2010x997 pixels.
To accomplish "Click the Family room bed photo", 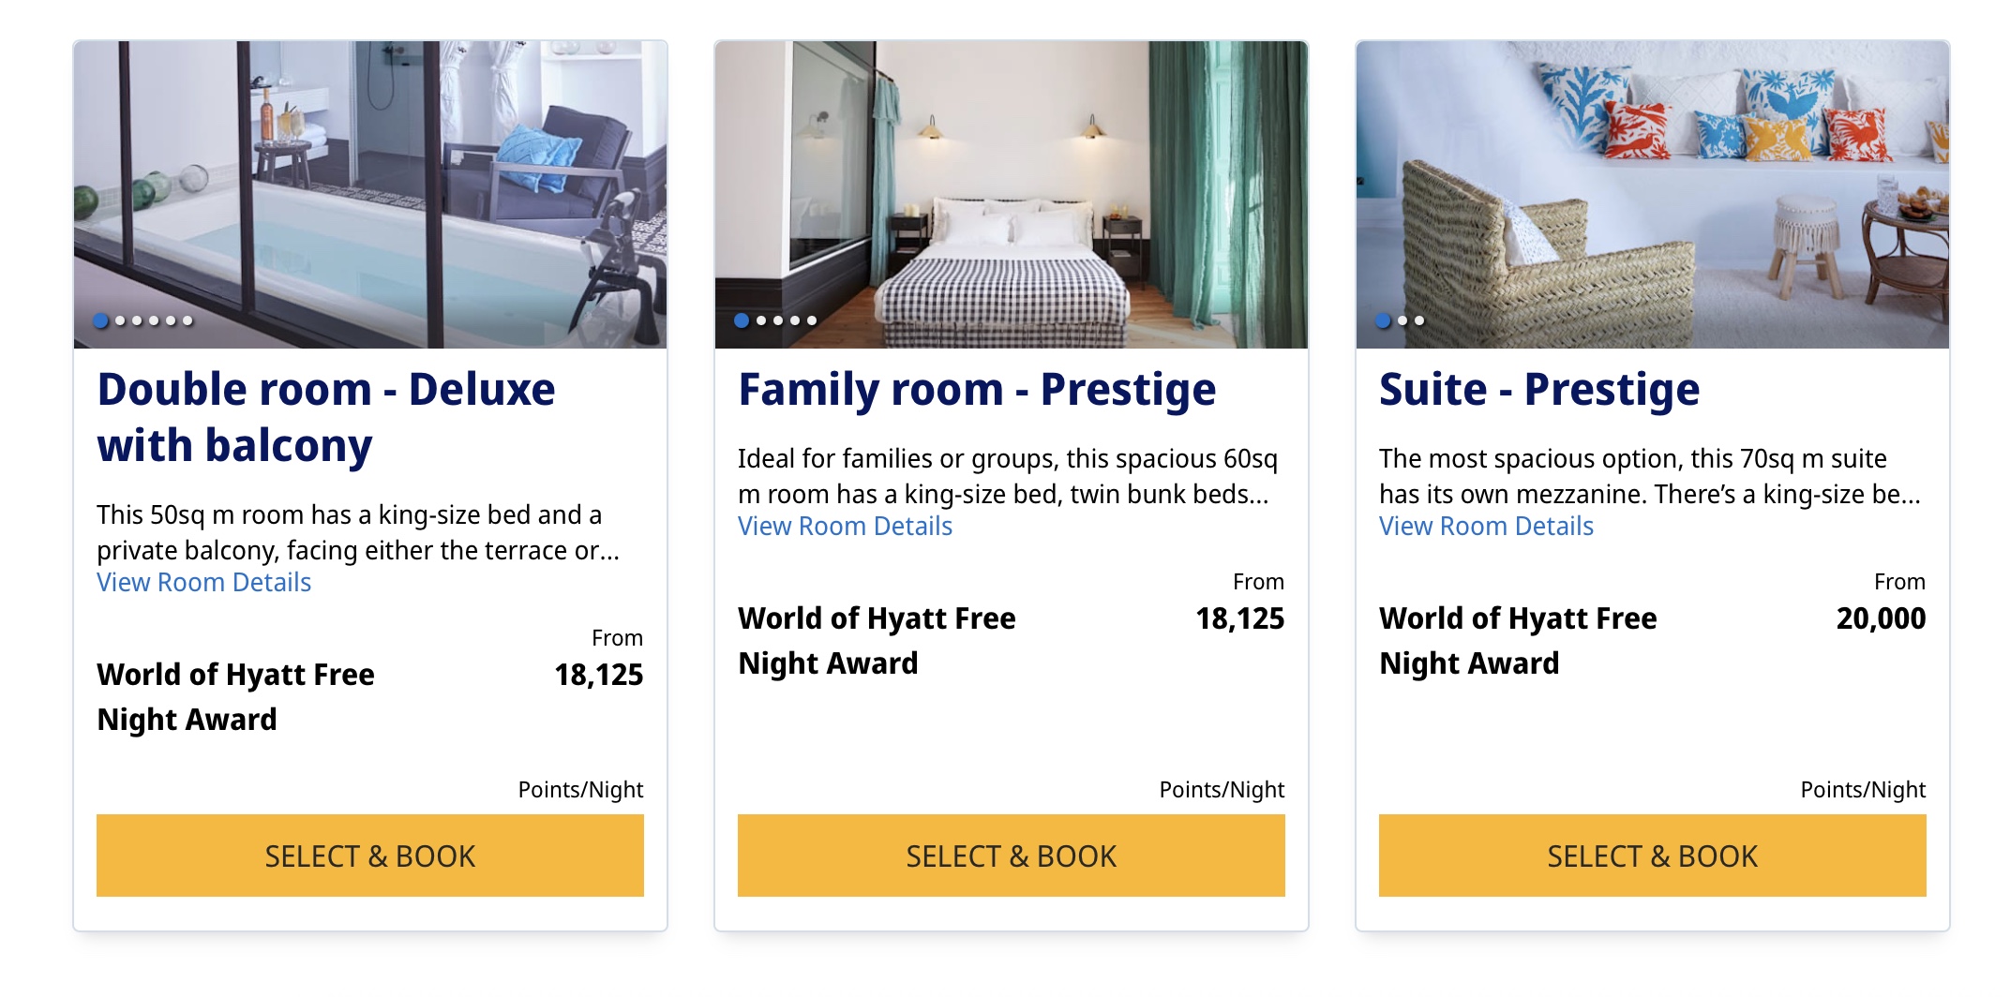I will pyautogui.click(x=1012, y=194).
